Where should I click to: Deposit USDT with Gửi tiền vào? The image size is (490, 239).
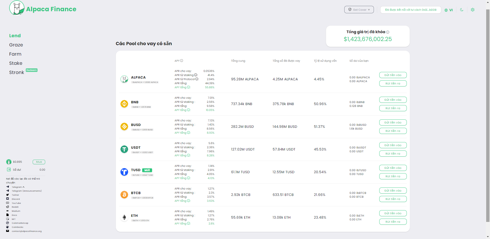point(393,145)
